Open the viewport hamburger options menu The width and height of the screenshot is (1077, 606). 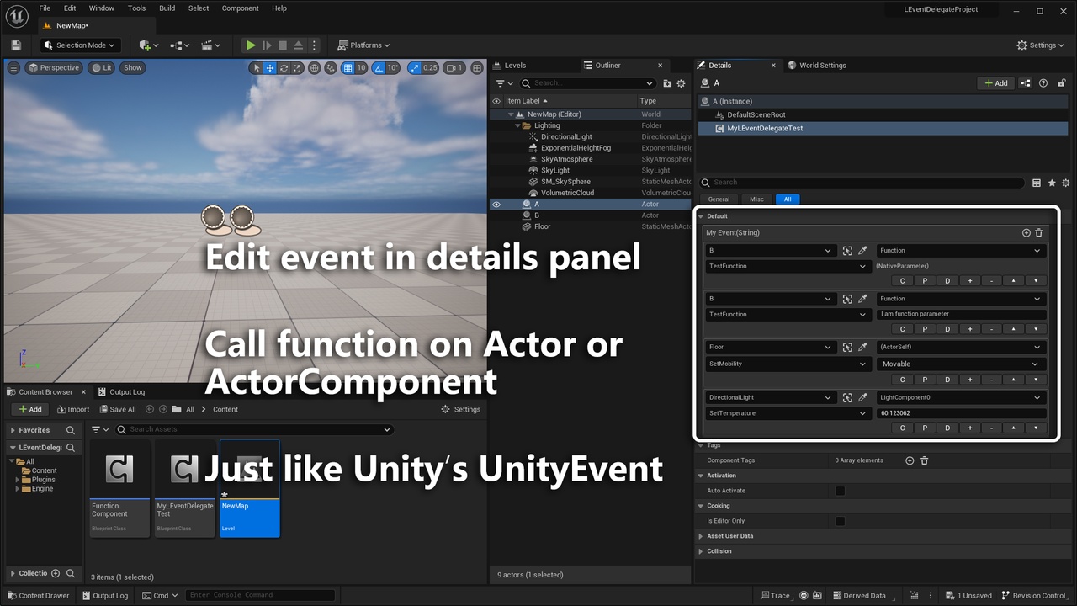coord(13,67)
